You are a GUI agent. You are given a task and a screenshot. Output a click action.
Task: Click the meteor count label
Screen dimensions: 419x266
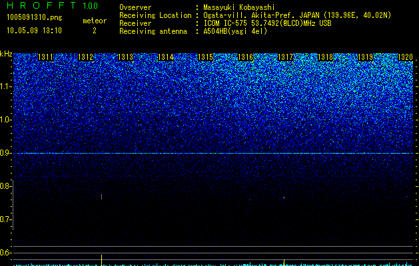point(95,21)
